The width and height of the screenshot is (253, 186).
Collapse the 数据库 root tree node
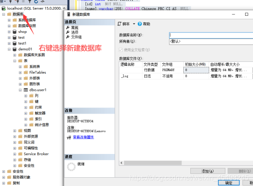[x=4, y=14]
